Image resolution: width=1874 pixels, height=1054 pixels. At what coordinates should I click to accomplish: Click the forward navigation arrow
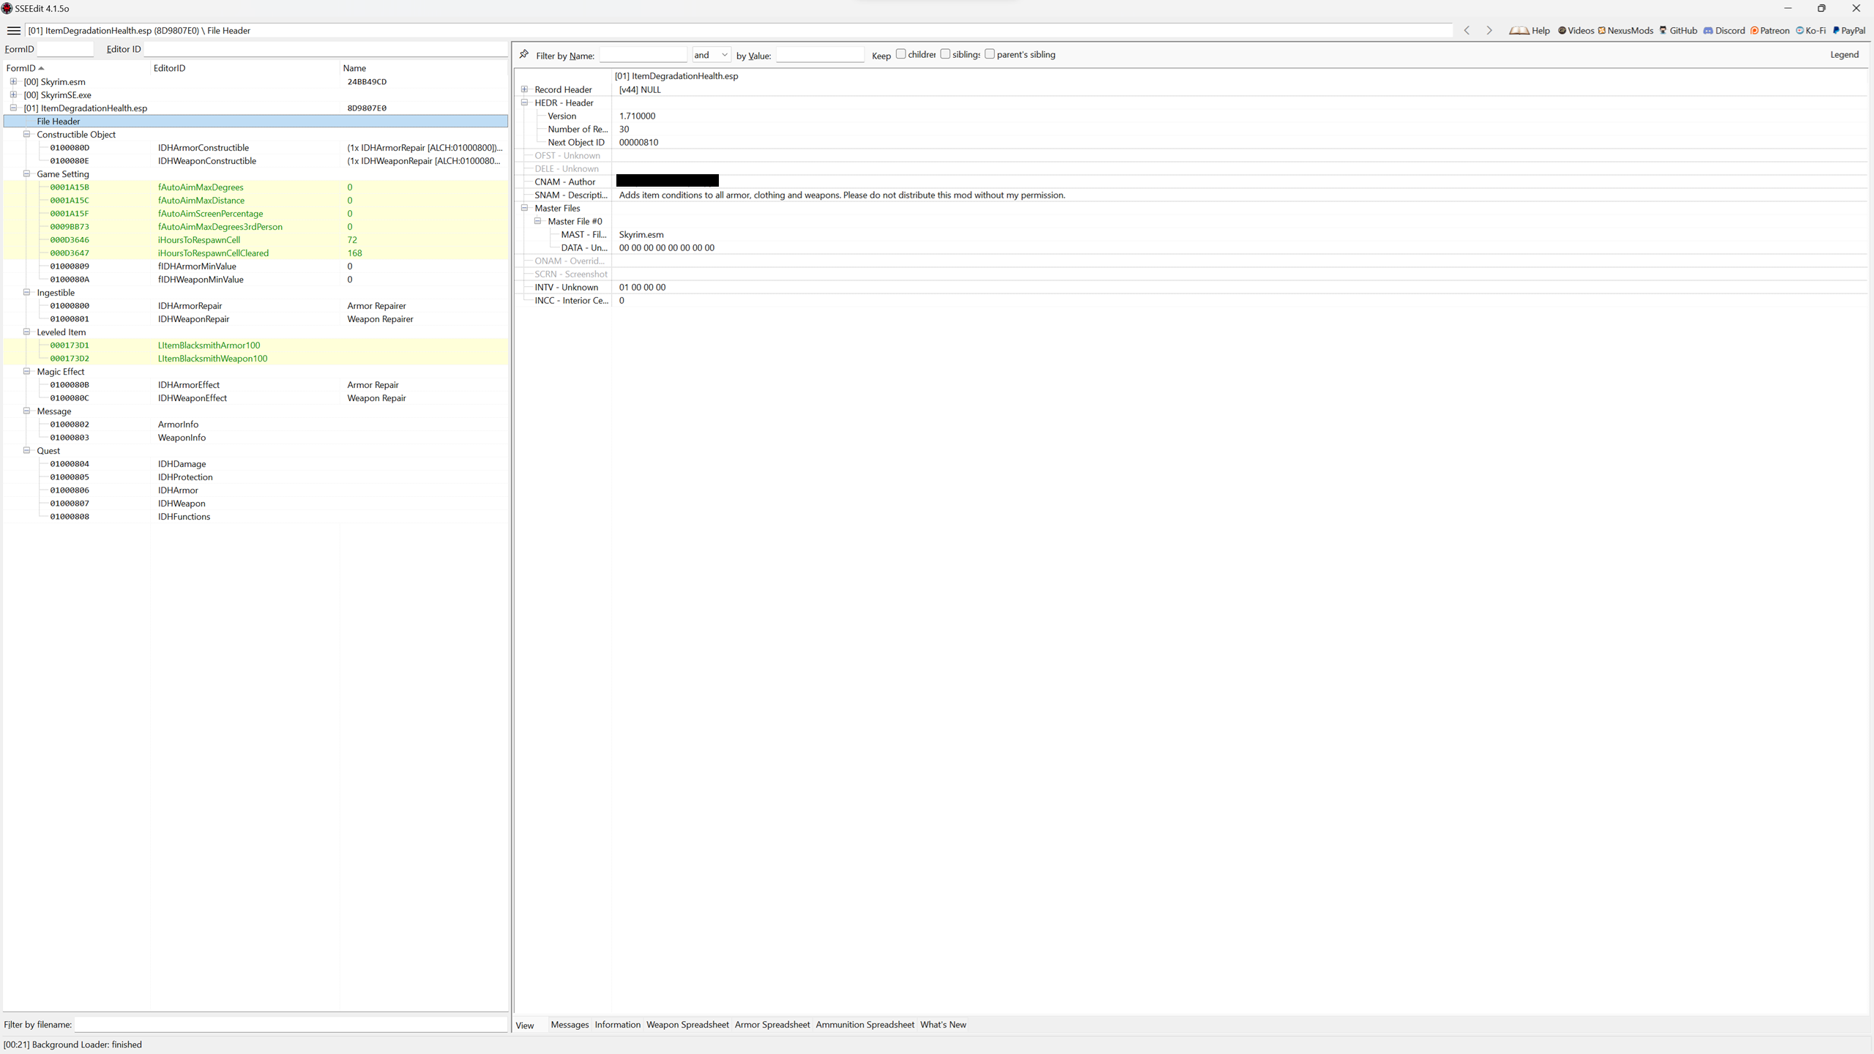(1489, 31)
